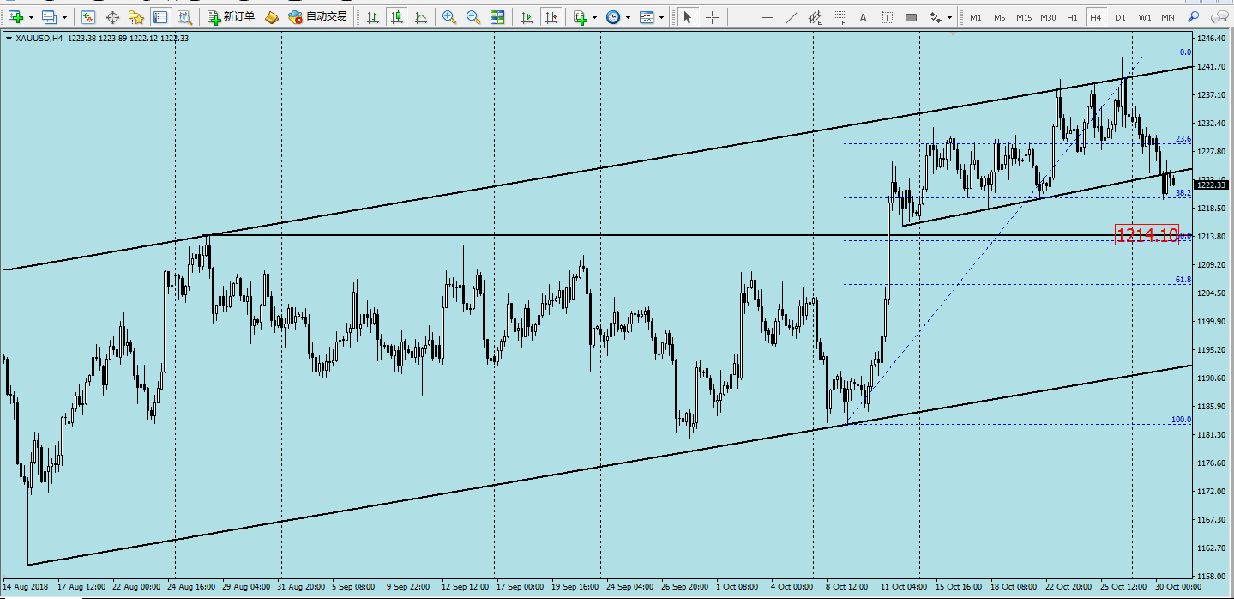Select the trendline drawing tool
This screenshot has height=599, width=1234.
[x=791, y=16]
